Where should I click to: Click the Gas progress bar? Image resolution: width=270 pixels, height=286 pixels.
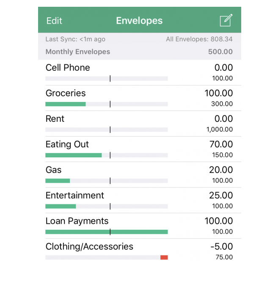[x=58, y=181]
